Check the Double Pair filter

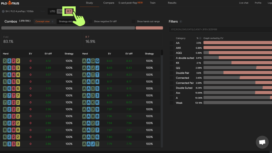pos(171,73)
